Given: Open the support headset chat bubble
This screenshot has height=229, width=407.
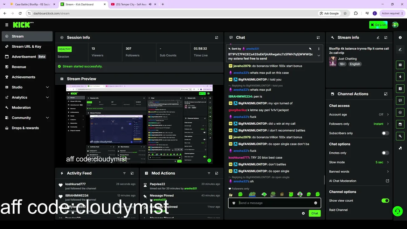Looking at the screenshot, I should pos(397,211).
